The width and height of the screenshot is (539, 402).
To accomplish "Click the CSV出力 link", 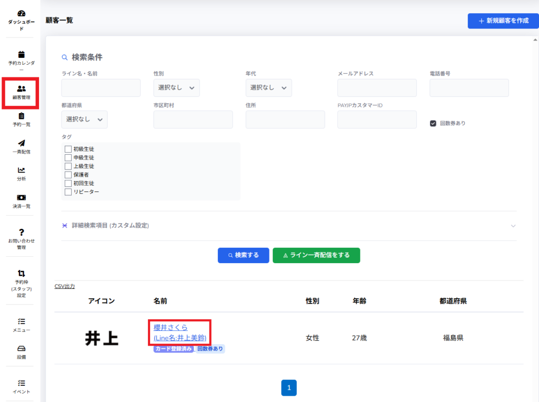I will tap(65, 286).
